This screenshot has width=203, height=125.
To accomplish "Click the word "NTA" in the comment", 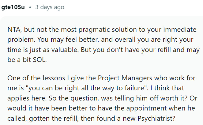I will 14,30.
